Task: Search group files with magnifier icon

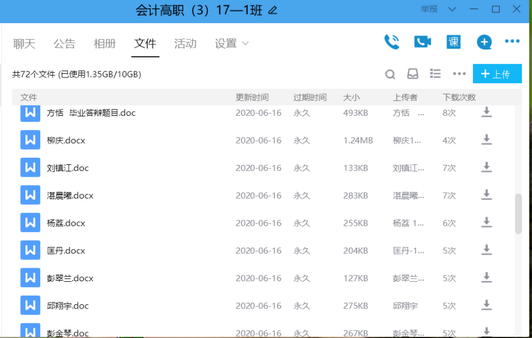Action: 390,74
